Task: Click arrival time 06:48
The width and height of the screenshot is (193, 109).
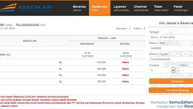Action: coord(126,53)
